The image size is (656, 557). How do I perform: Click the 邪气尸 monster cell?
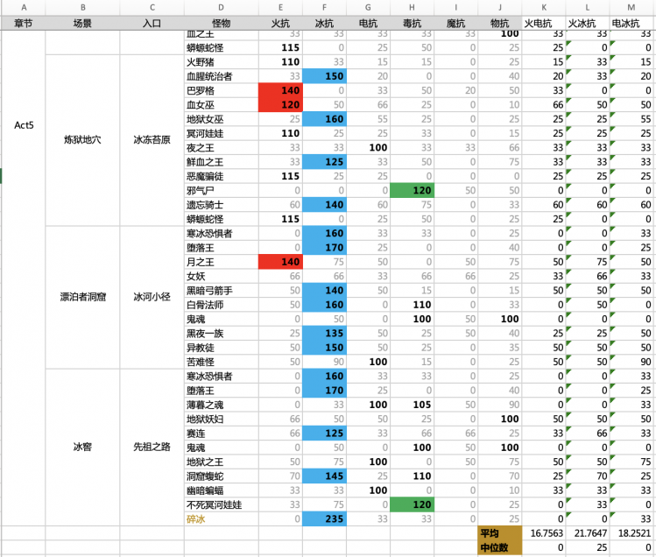(221, 190)
